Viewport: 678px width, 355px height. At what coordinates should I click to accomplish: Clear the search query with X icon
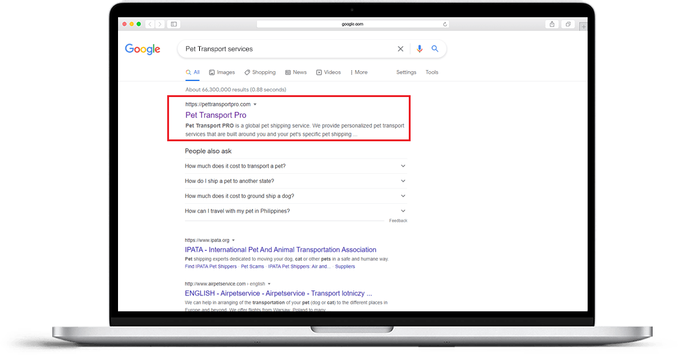click(400, 49)
